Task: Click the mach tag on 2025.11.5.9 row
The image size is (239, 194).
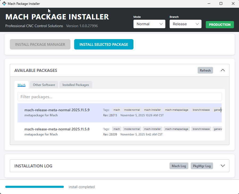Action: click(117, 110)
